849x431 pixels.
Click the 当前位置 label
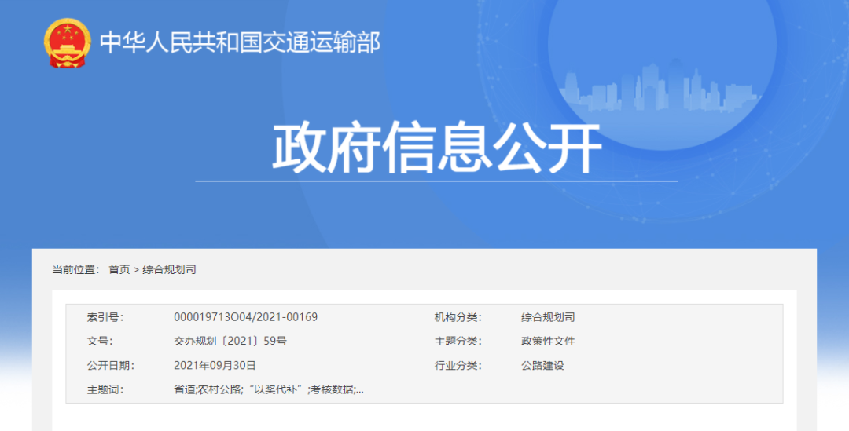coord(76,269)
